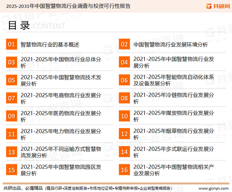Select the orange 04 chapter badge
232x192 pixels.
click(124, 62)
